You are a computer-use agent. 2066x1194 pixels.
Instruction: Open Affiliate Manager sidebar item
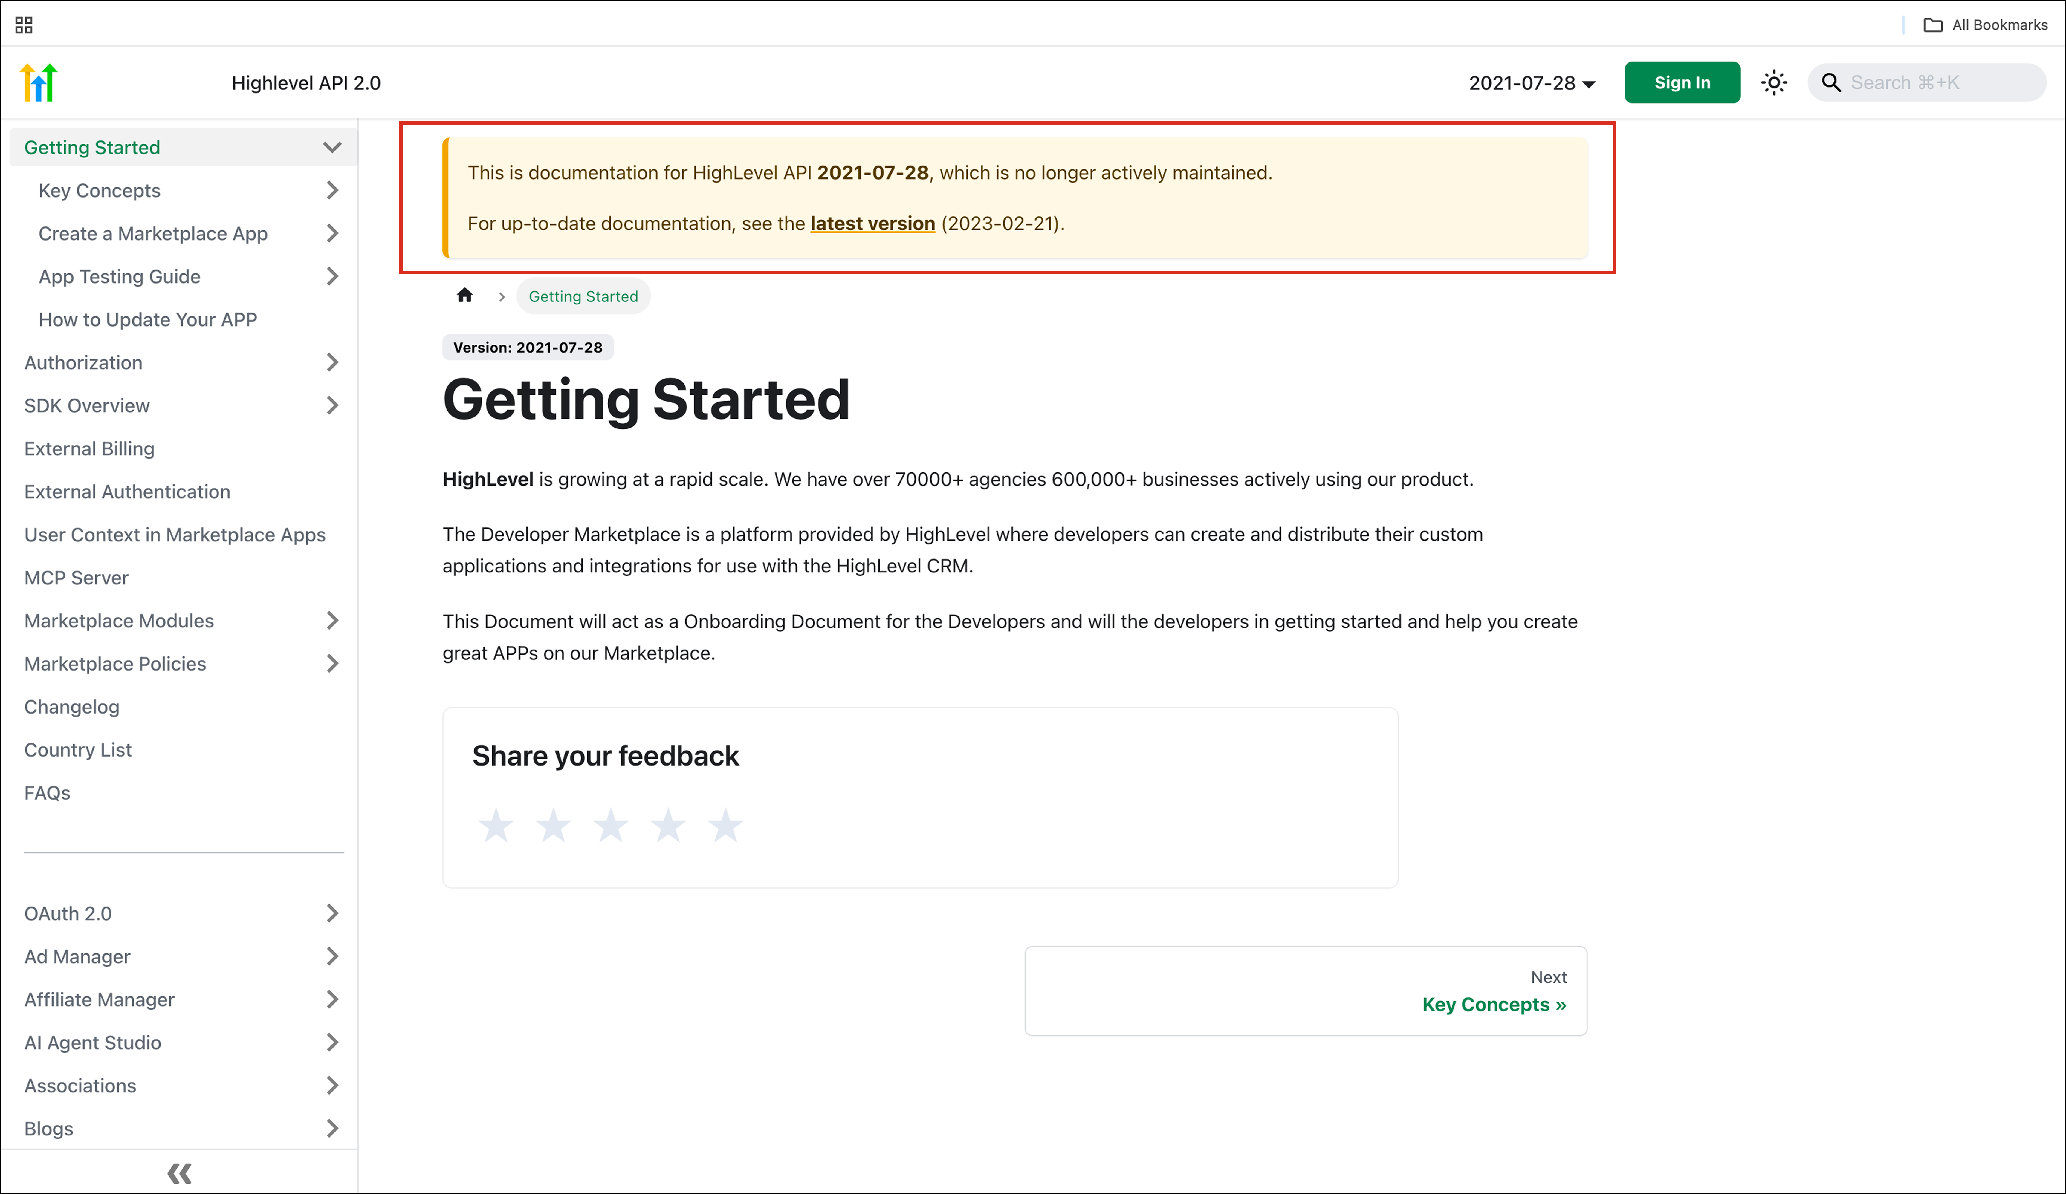coord(99,1000)
